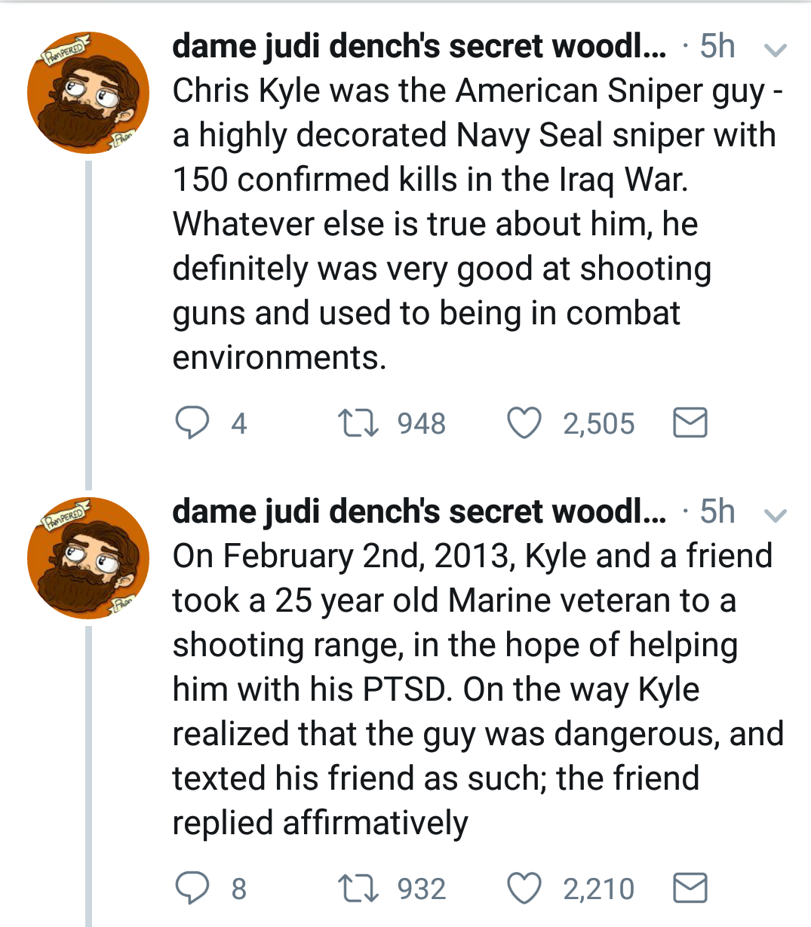Open the first tweet author's display name
Screen dimensions: 811x927
click(x=419, y=47)
